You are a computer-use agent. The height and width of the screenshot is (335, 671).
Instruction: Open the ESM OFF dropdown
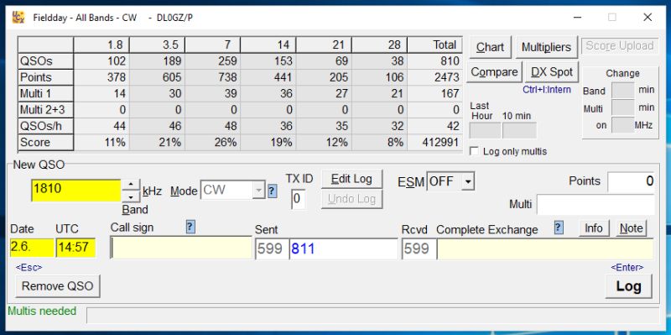pyautogui.click(x=468, y=182)
